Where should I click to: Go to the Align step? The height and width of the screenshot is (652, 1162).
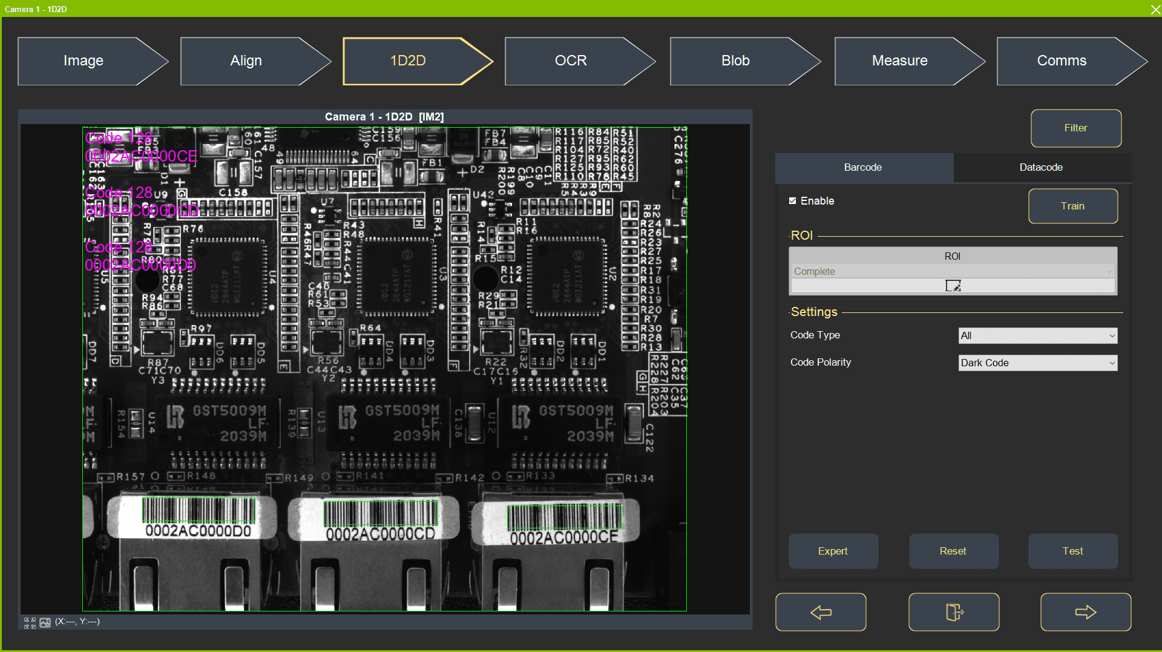pyautogui.click(x=255, y=61)
